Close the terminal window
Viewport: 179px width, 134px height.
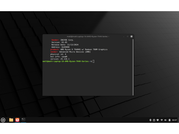click(132, 37)
